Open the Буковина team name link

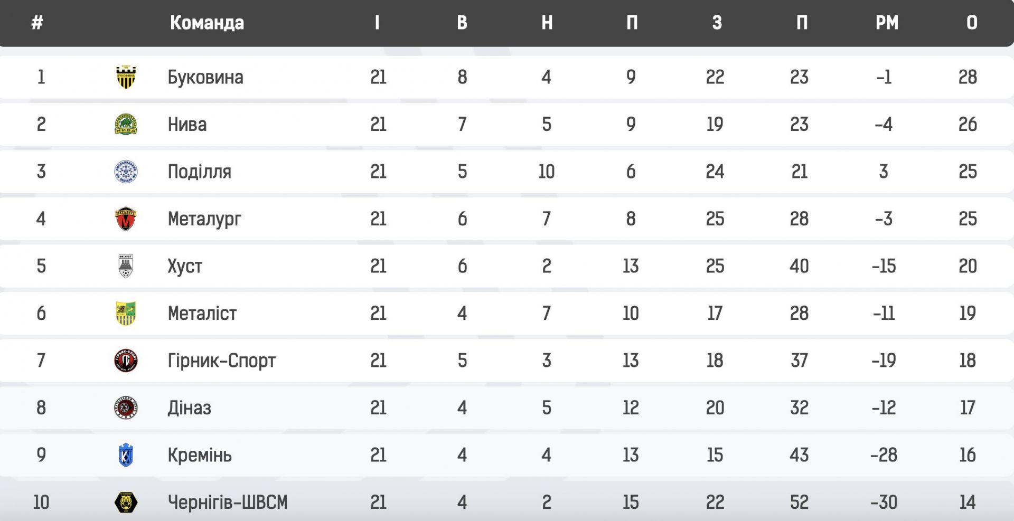205,77
